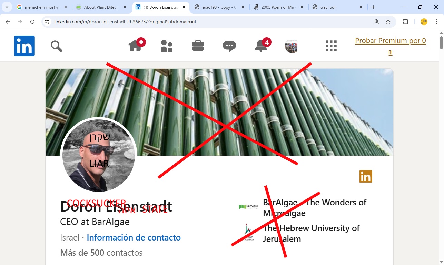Close the menachem moshe tab

click(66, 7)
